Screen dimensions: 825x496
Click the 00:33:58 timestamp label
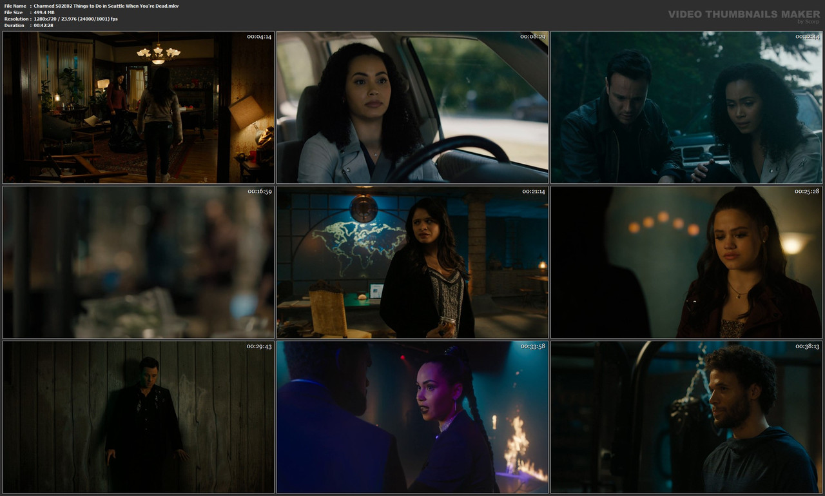[x=533, y=346]
